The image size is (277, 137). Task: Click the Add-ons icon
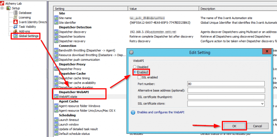tap(16, 31)
